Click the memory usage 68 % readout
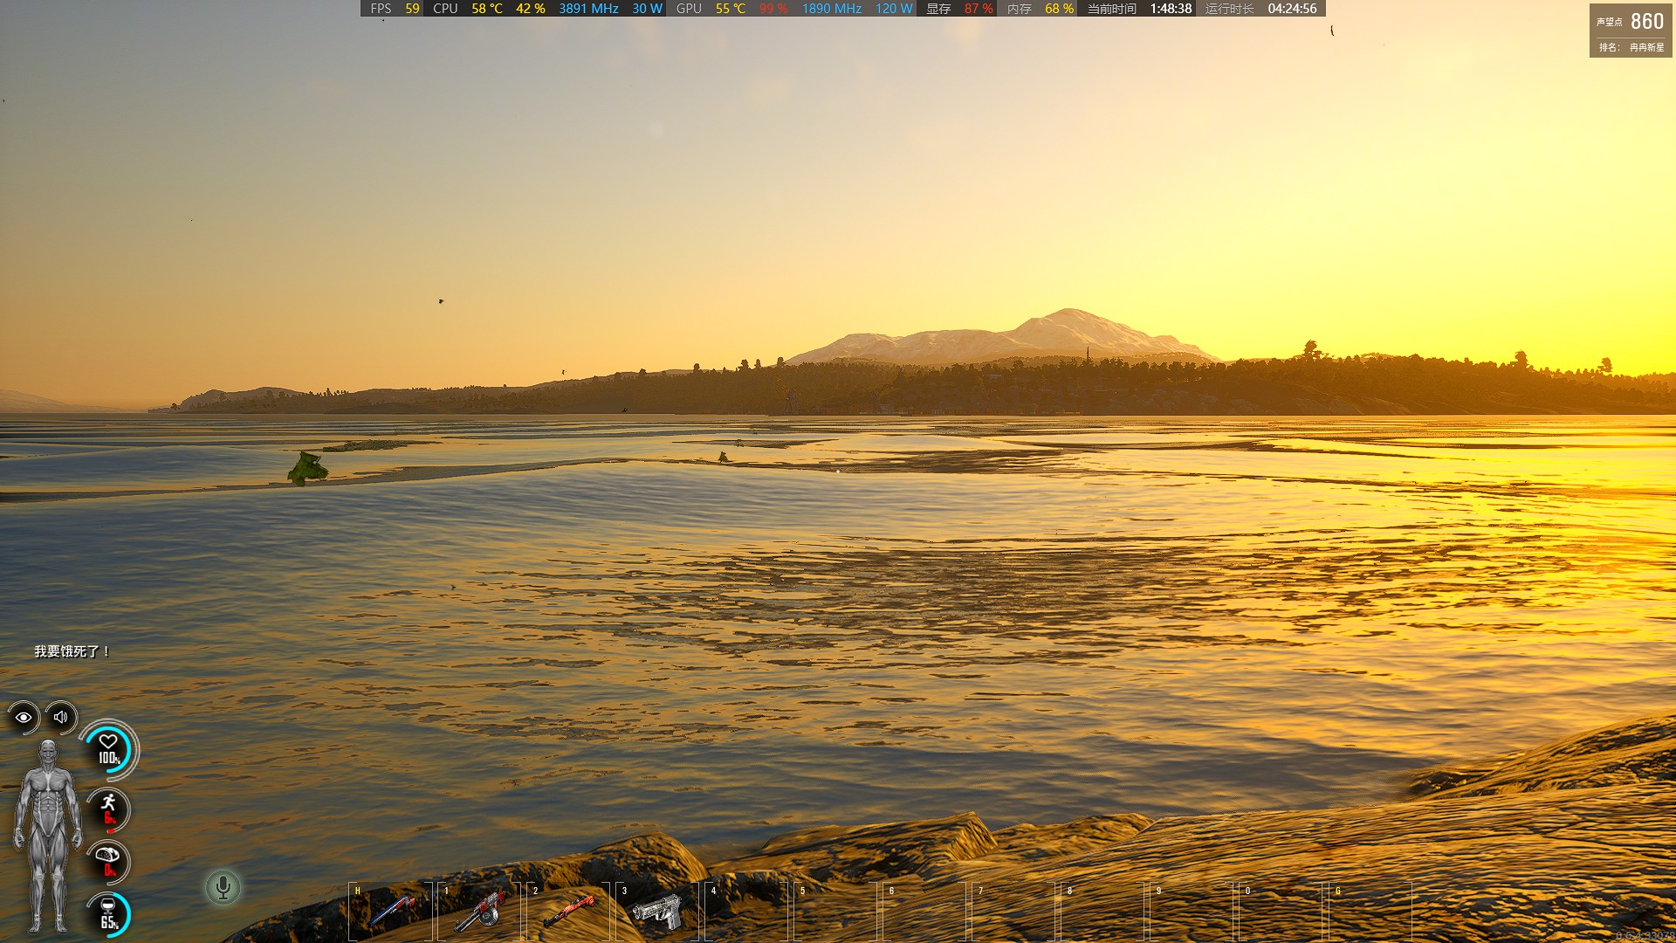The height and width of the screenshot is (943, 1676). click(1059, 9)
